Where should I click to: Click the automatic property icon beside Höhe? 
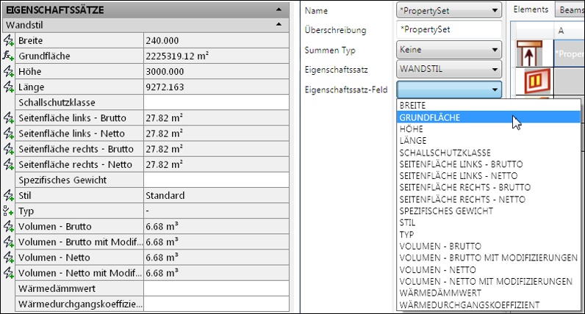click(x=8, y=71)
